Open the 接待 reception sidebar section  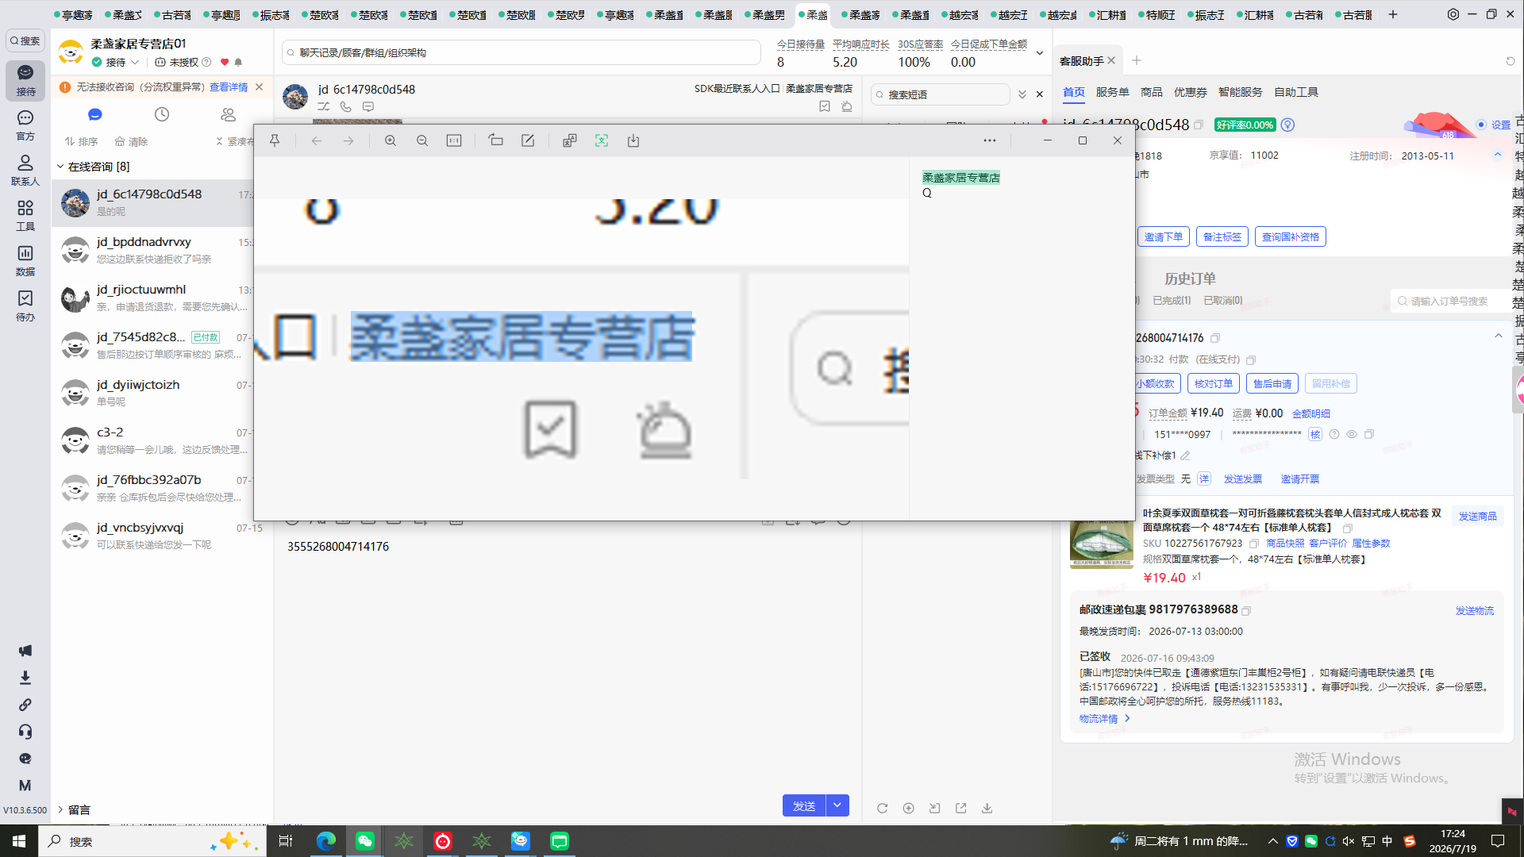click(25, 80)
